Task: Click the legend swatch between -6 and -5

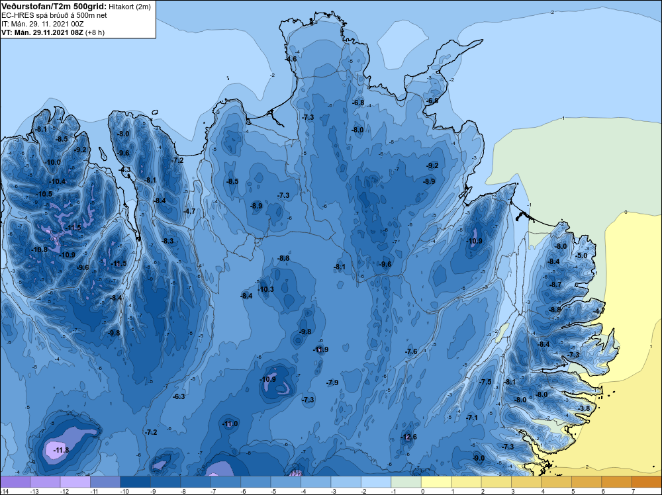Action: 256,482
